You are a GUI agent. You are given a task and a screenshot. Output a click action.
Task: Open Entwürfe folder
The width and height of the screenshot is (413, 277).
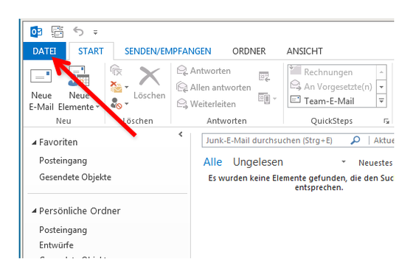[x=56, y=245]
